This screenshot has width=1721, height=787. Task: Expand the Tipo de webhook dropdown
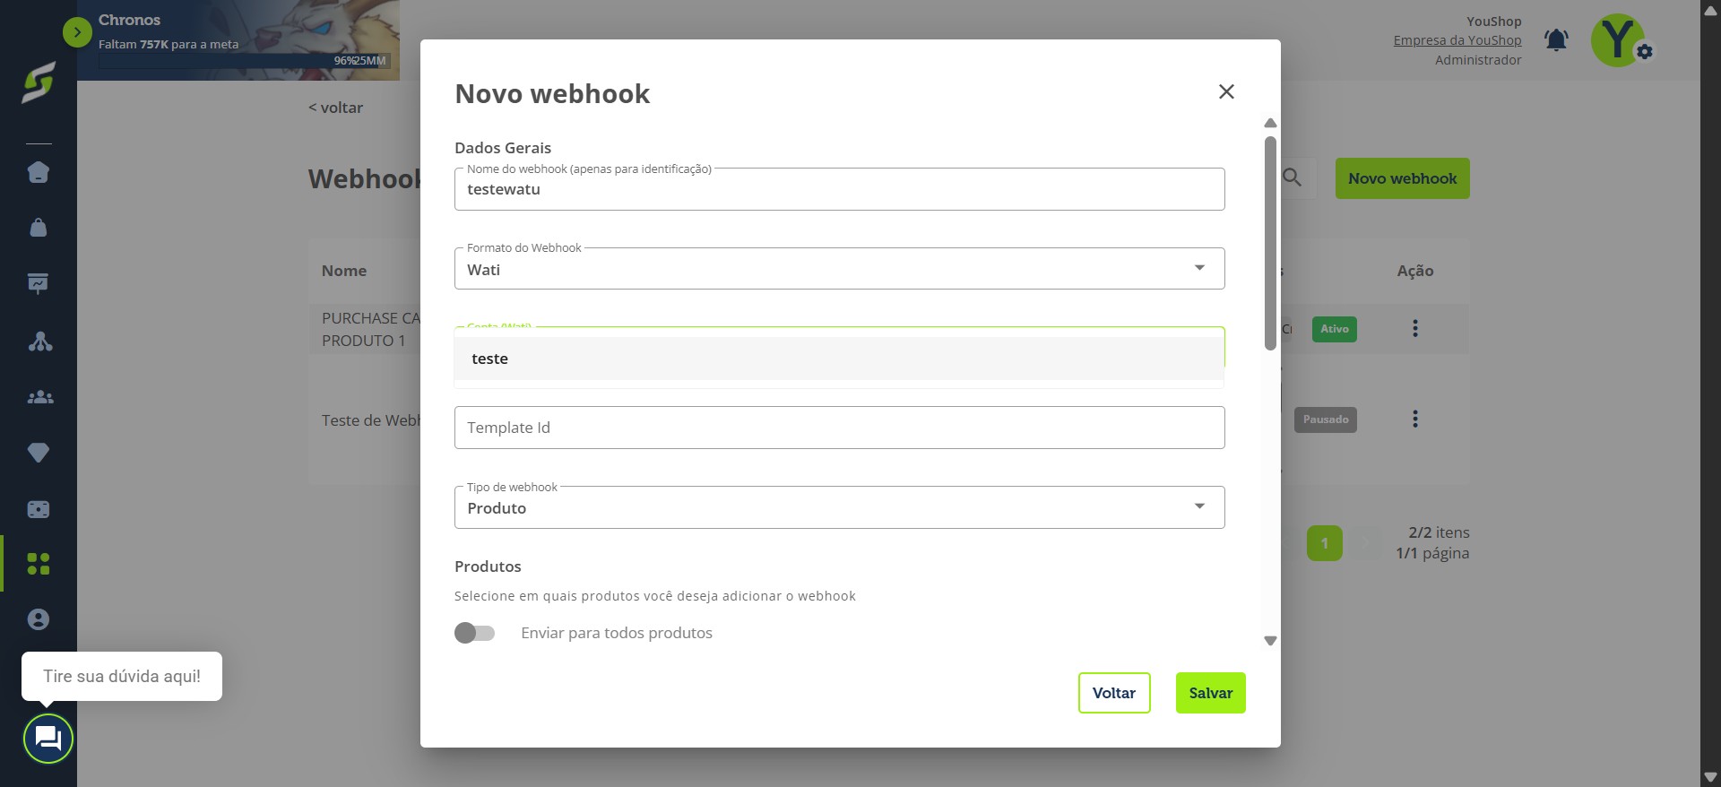[x=839, y=507]
